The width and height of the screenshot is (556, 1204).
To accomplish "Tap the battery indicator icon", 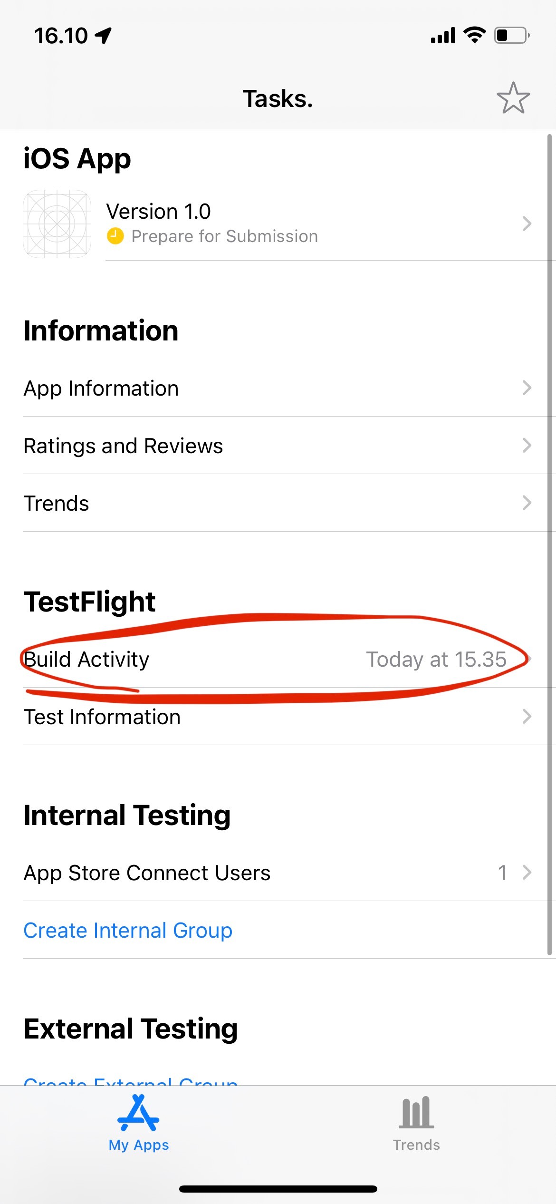I will 512,35.
